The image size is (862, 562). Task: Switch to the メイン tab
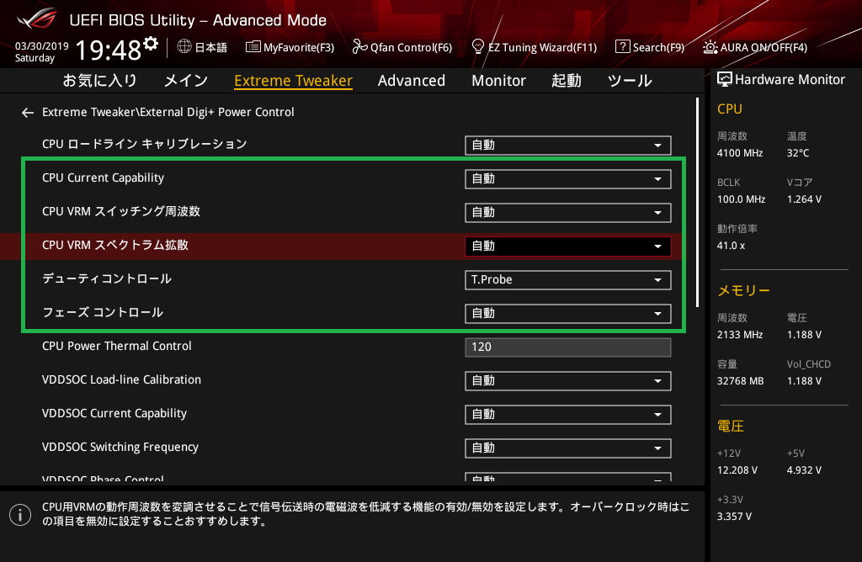186,81
